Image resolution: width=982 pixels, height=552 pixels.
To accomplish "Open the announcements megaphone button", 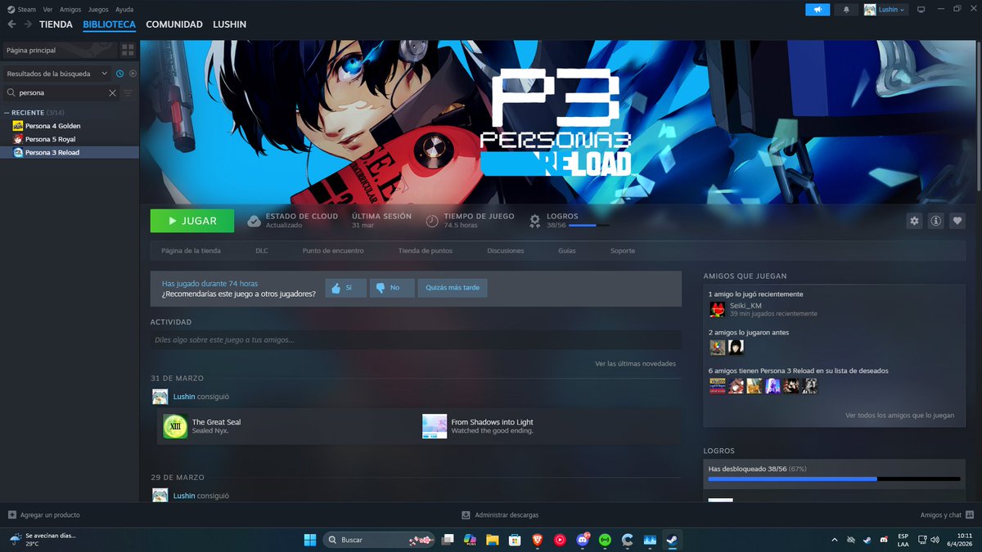I will (x=817, y=10).
